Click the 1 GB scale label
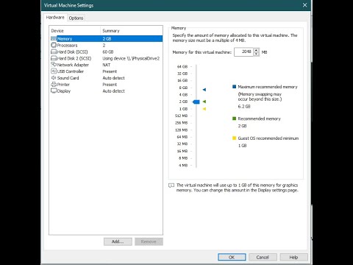 pos(183,109)
